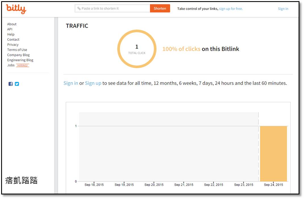Open the Jobs link

[11, 65]
